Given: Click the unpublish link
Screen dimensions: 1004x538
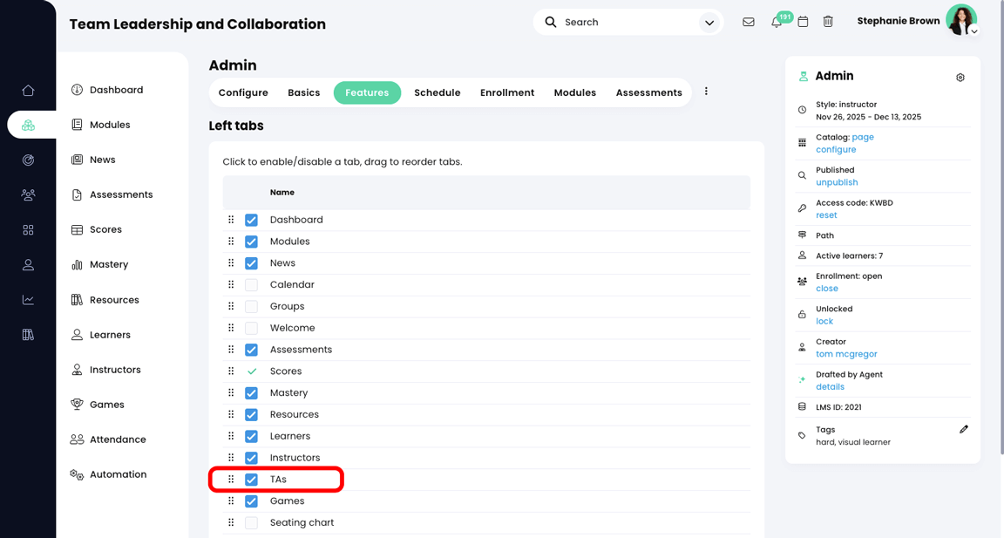Looking at the screenshot, I should (837, 181).
